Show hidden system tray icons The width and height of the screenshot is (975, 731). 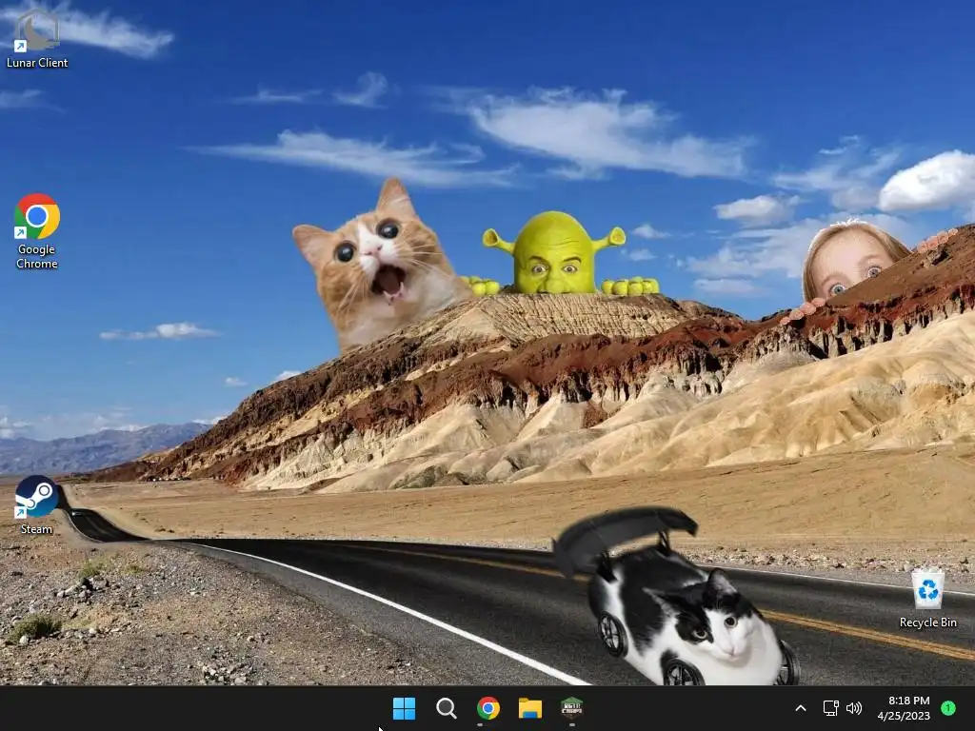click(x=801, y=708)
